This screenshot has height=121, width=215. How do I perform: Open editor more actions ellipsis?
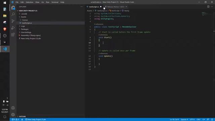[212, 7]
